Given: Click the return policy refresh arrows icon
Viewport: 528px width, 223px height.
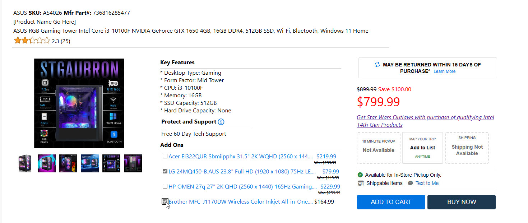Looking at the screenshot, I should (377, 65).
